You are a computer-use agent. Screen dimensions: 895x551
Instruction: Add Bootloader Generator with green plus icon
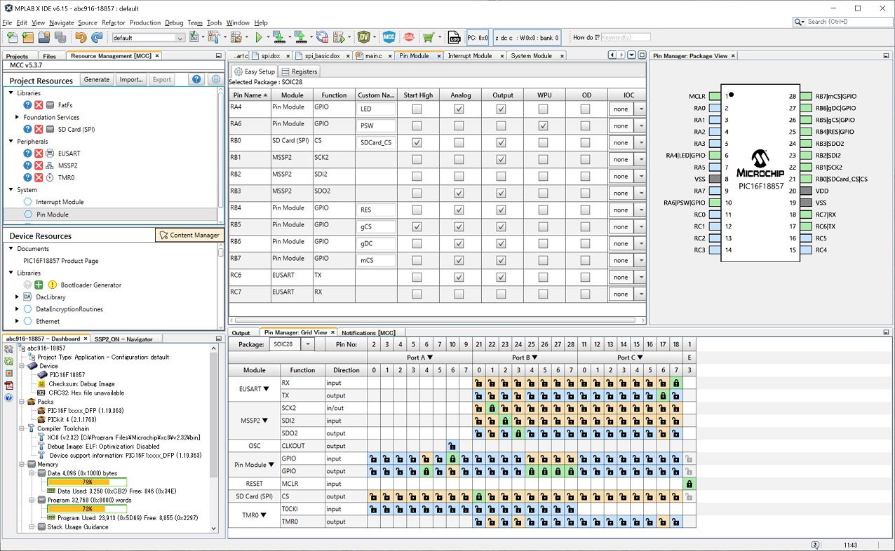coord(39,285)
